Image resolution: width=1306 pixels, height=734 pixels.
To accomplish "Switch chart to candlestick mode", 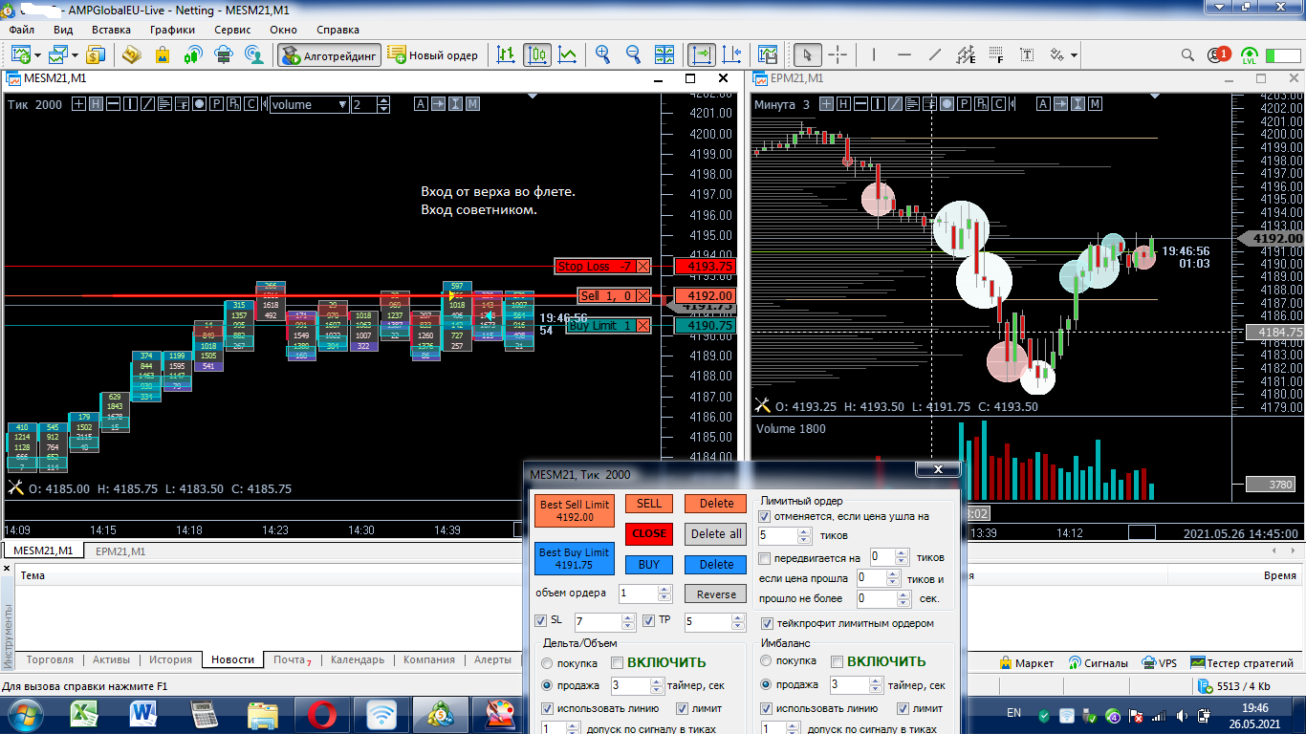I will (x=536, y=55).
